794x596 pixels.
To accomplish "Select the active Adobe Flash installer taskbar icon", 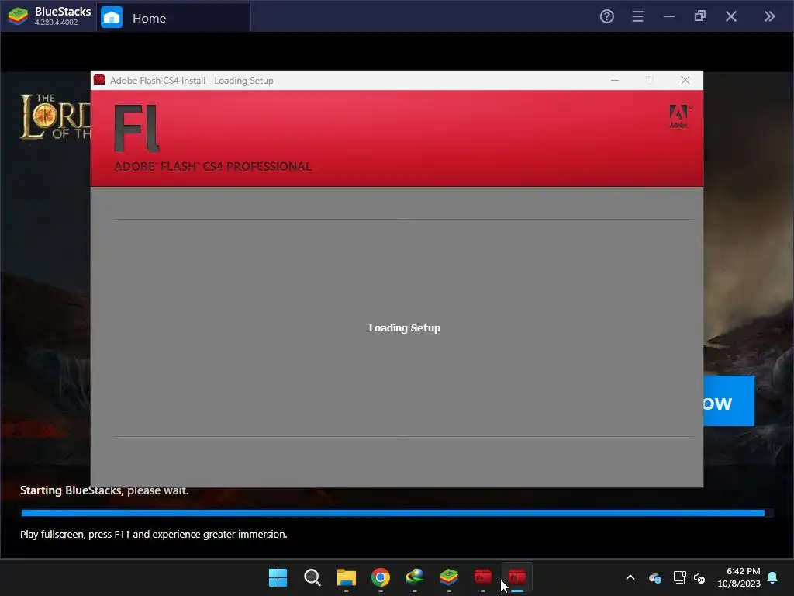I will [x=517, y=577].
